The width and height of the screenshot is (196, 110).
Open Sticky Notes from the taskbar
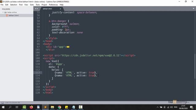(x=66, y=107)
